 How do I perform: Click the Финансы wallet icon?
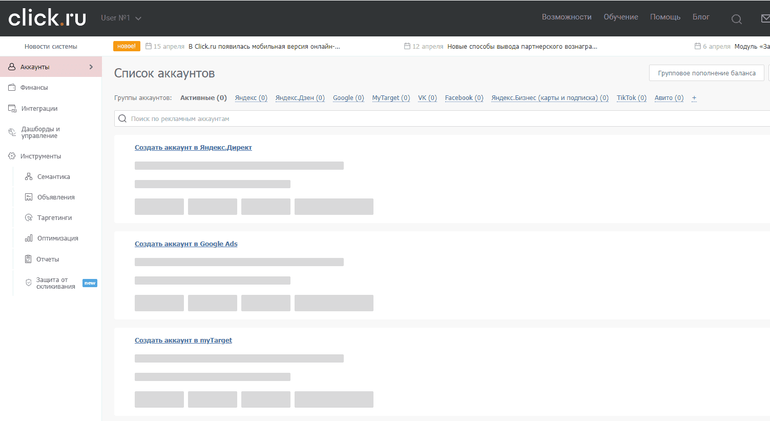(x=12, y=87)
